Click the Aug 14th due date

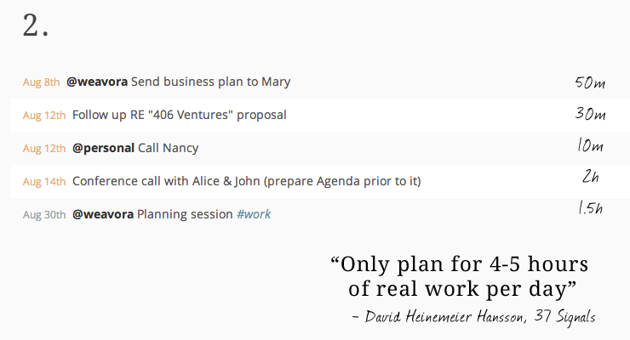(44, 182)
